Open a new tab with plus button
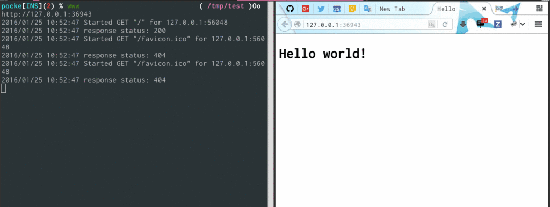Screen dimensions: 550x207 [515, 9]
